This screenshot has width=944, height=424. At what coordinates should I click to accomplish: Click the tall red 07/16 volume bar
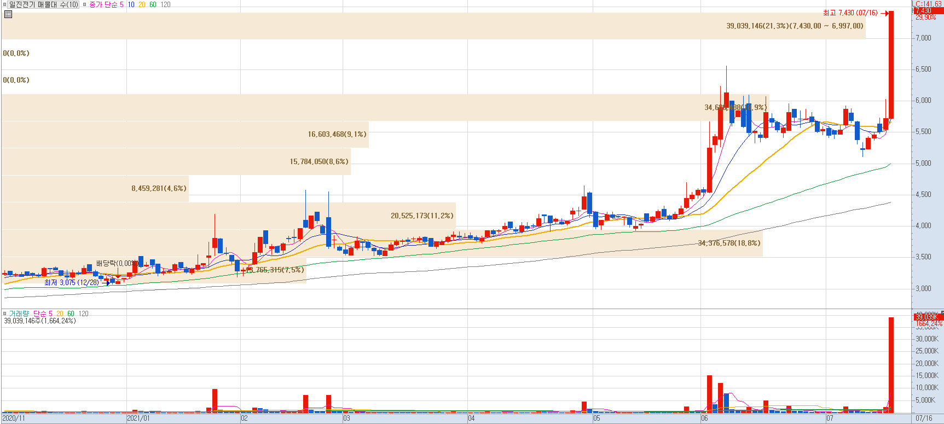tap(891, 364)
